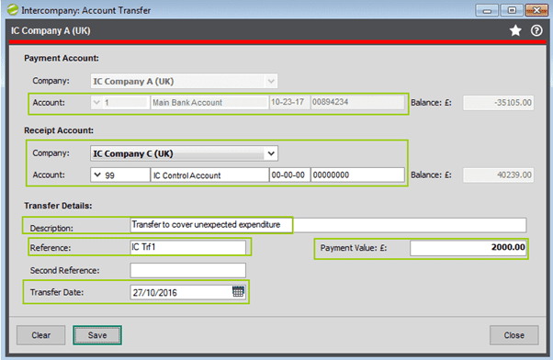The width and height of the screenshot is (553, 360).
Task: Select payment sort code 10-23-17 field
Action: (x=289, y=103)
